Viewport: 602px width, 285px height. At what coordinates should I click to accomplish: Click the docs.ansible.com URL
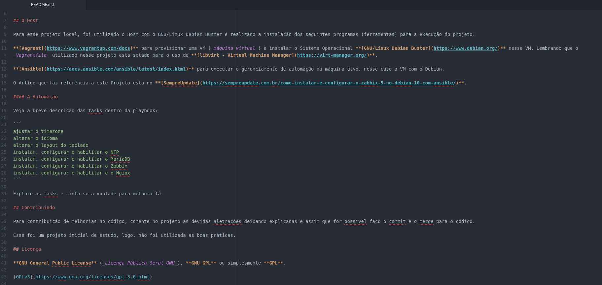(x=116, y=69)
